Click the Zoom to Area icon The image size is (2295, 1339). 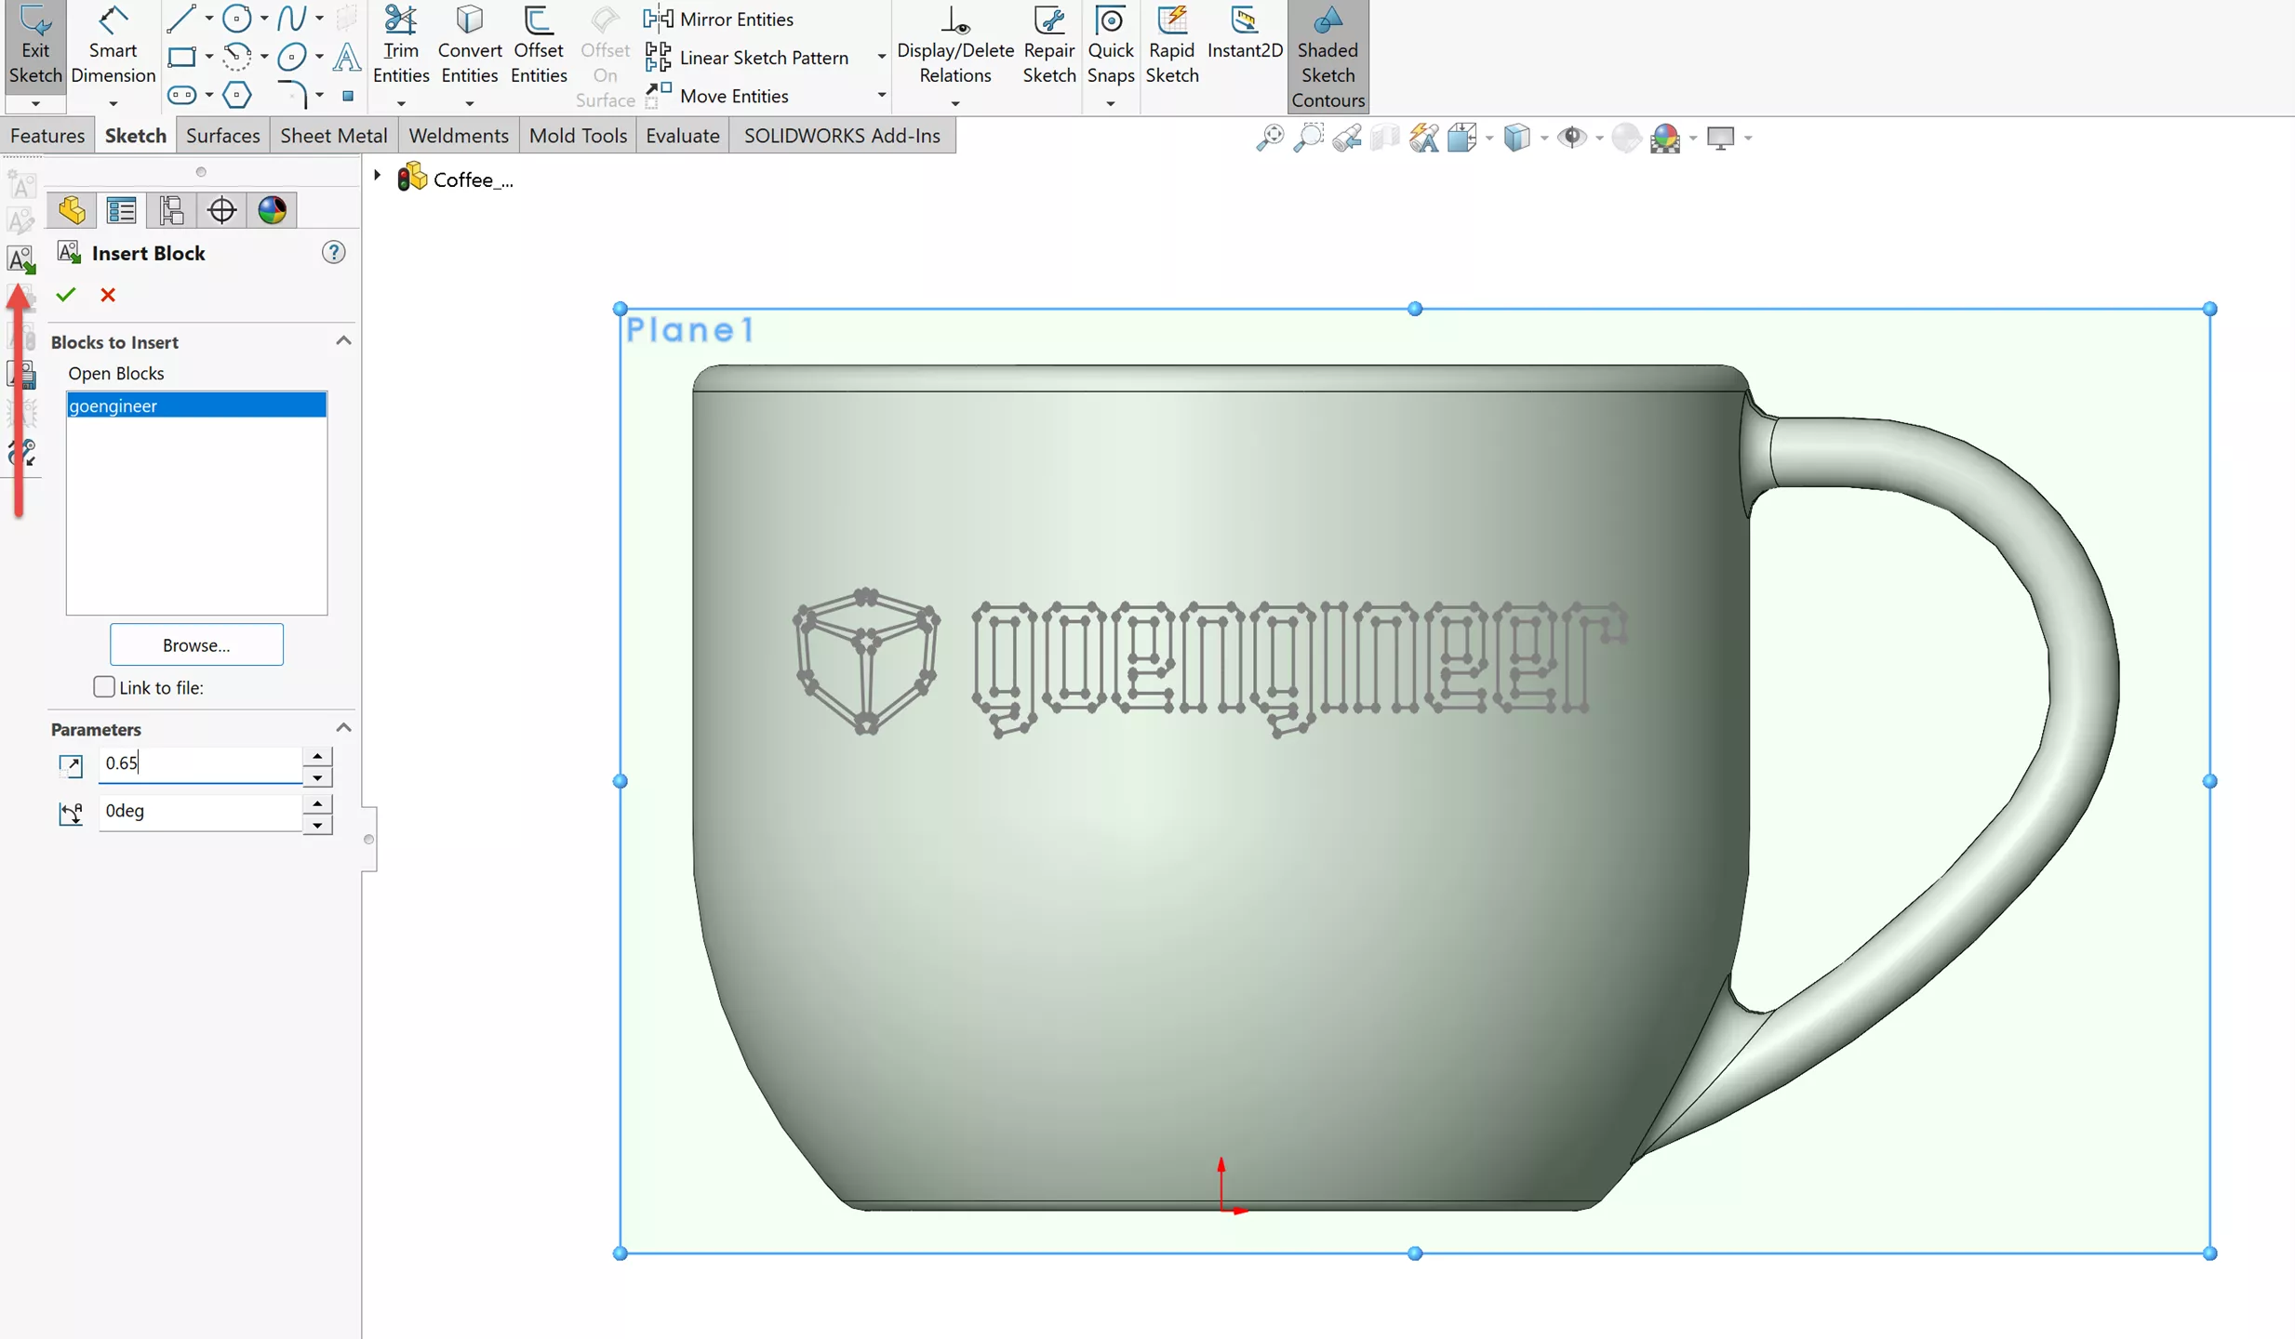coord(1308,139)
